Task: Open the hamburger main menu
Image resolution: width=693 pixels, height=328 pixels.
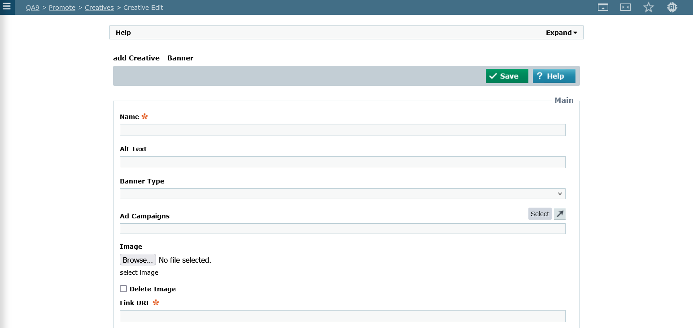Action: pyautogui.click(x=7, y=7)
